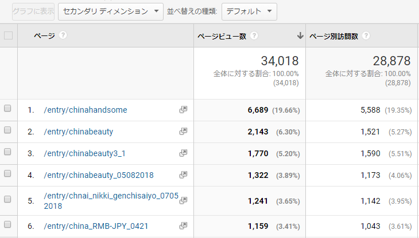Open /entry/chinahandsome page in new window icon
Viewport: 419px width, 238px height.
tap(183, 109)
